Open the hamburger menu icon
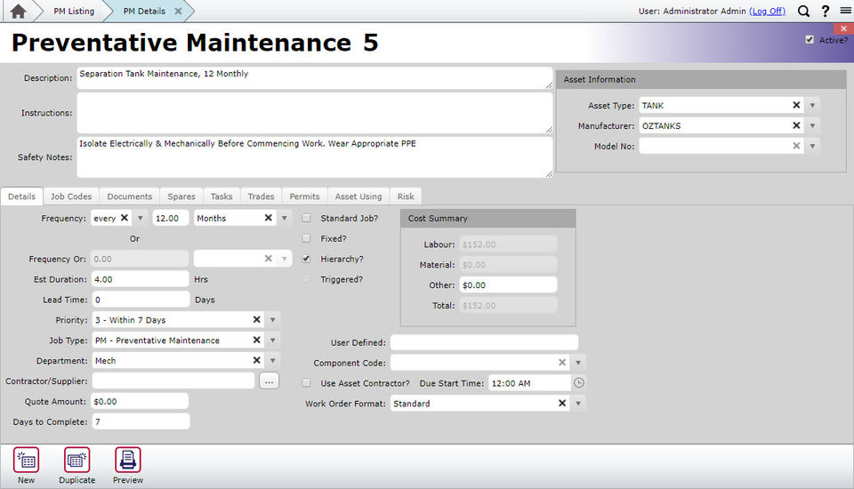The image size is (854, 489). [845, 12]
